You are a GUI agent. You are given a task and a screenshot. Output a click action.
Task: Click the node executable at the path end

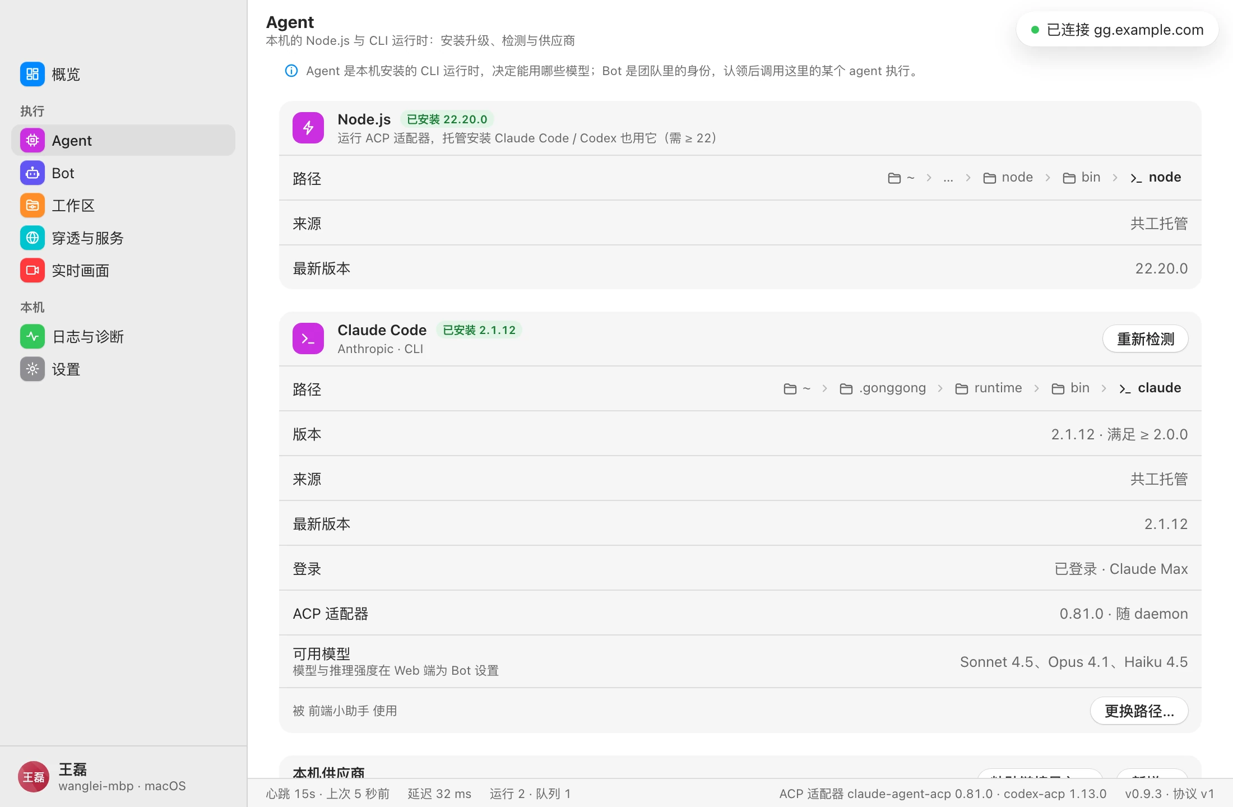pos(1156,177)
